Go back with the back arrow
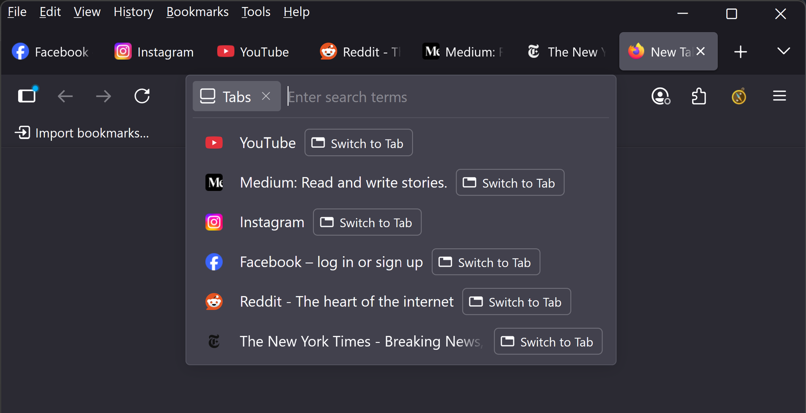This screenshot has height=413, width=806. pos(65,96)
